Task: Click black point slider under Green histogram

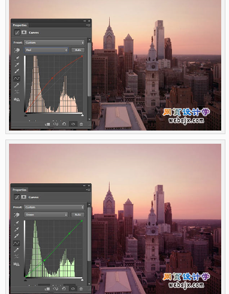Action: (x=25, y=280)
